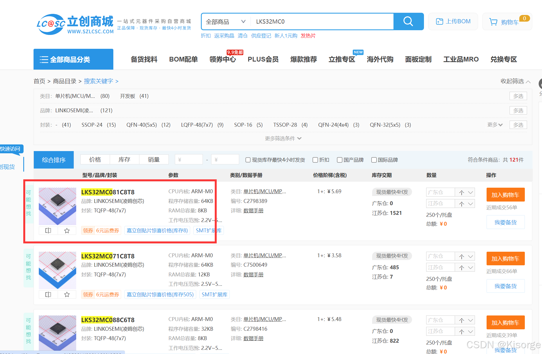The image size is (542, 354).
Task: Sort results by 销量
Action: (x=154, y=160)
